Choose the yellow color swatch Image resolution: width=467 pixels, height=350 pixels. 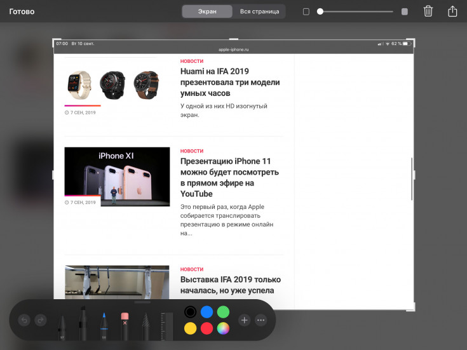pyautogui.click(x=191, y=328)
